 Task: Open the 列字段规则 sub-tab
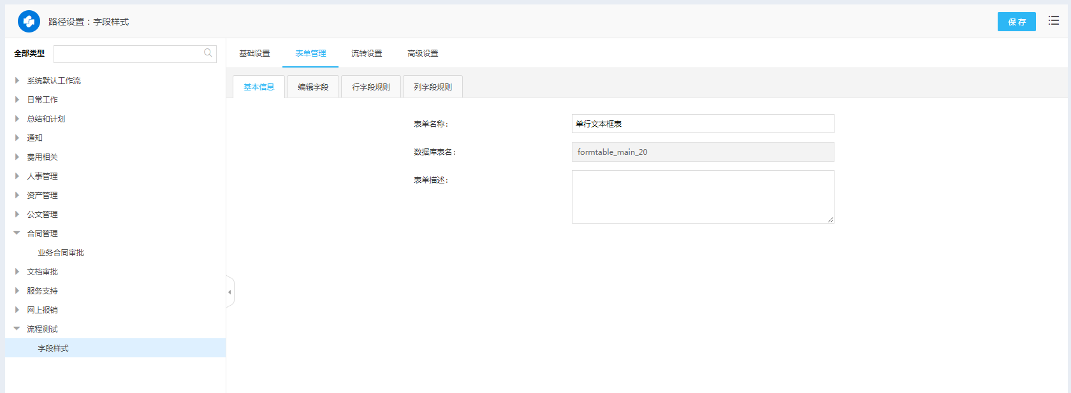[x=433, y=87]
